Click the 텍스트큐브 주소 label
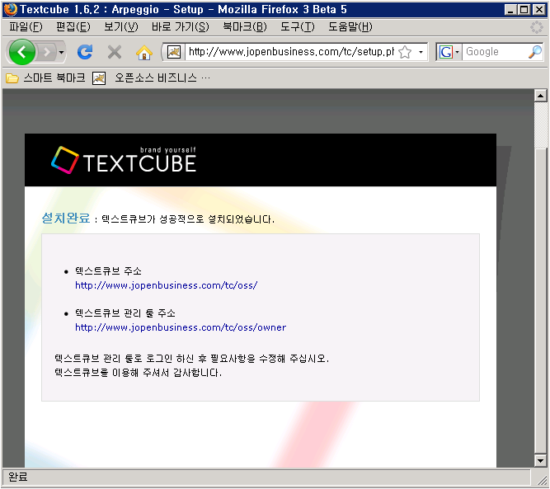Image resolution: width=550 pixels, height=489 pixels. tap(108, 270)
